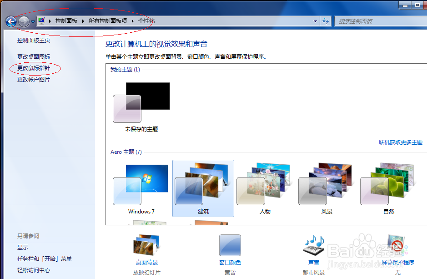Select the 风景 theme
Image resolution: width=427 pixels, height=279 pixels.
coord(327,188)
